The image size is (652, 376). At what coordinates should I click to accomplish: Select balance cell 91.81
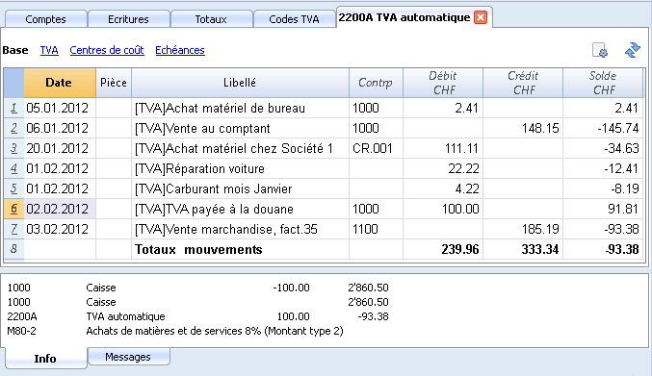603,209
